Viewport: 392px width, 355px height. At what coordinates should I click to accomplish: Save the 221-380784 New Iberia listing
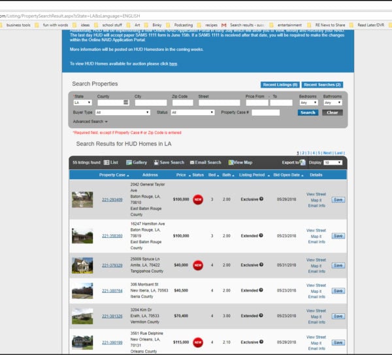coord(338,291)
